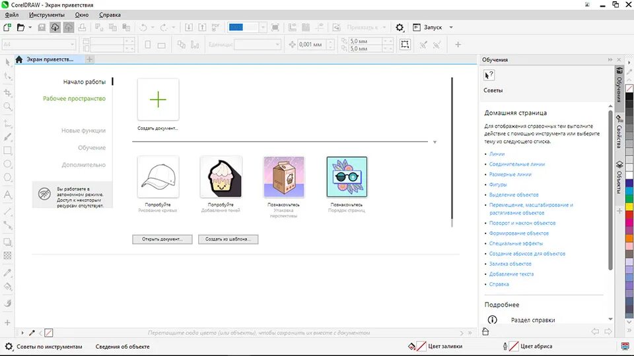This screenshot has height=356, width=634.
Task: Select the Polygon tool
Action: [8, 177]
